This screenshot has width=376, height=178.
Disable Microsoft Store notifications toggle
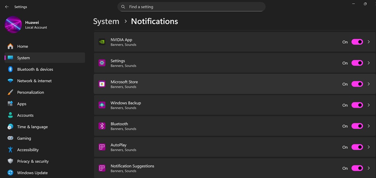tap(357, 84)
